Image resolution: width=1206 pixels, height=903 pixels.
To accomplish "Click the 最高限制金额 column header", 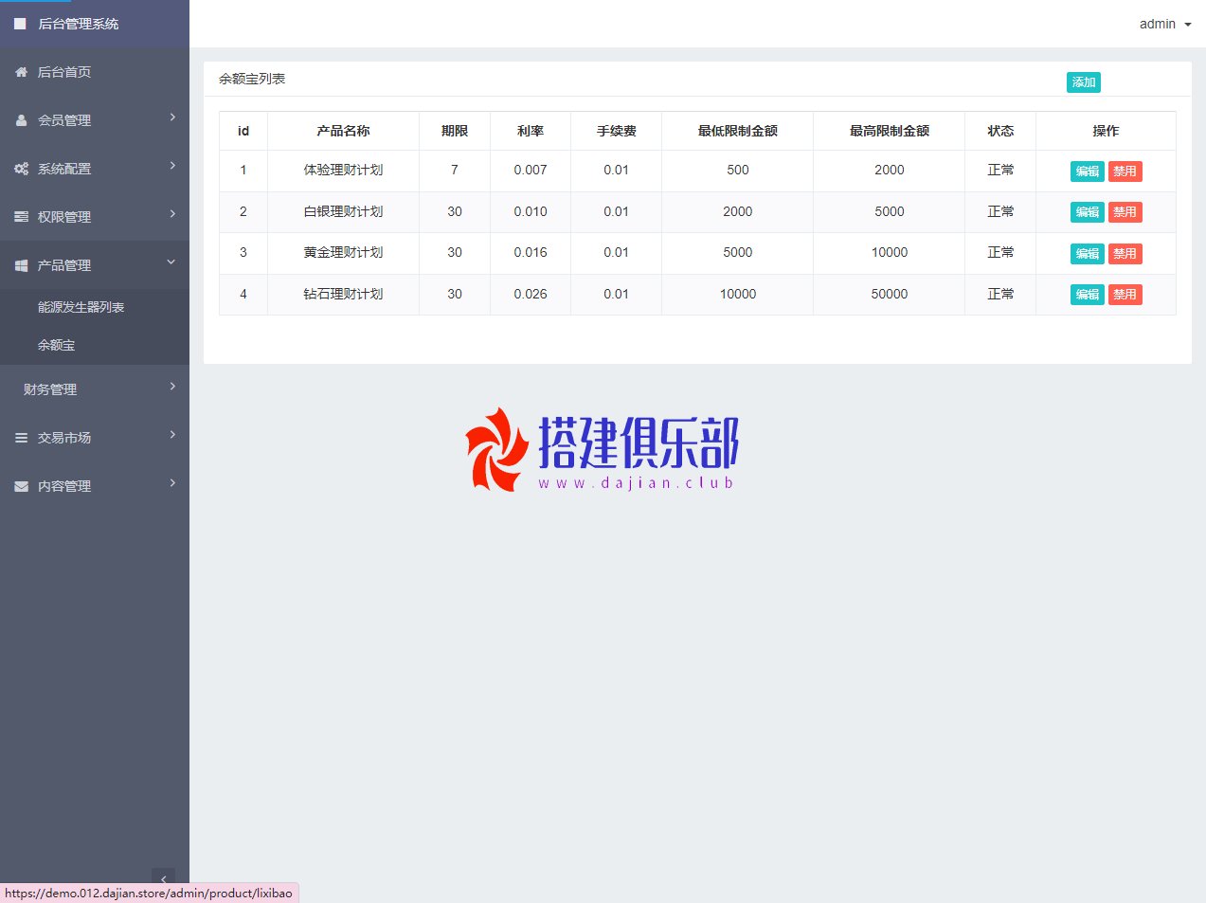I will [x=890, y=131].
